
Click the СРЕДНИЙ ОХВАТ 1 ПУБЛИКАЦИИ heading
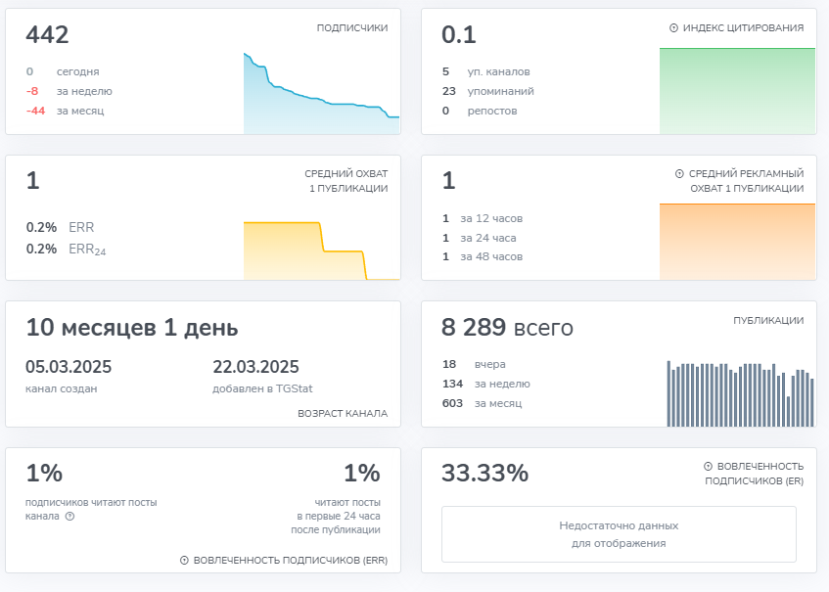(345, 181)
